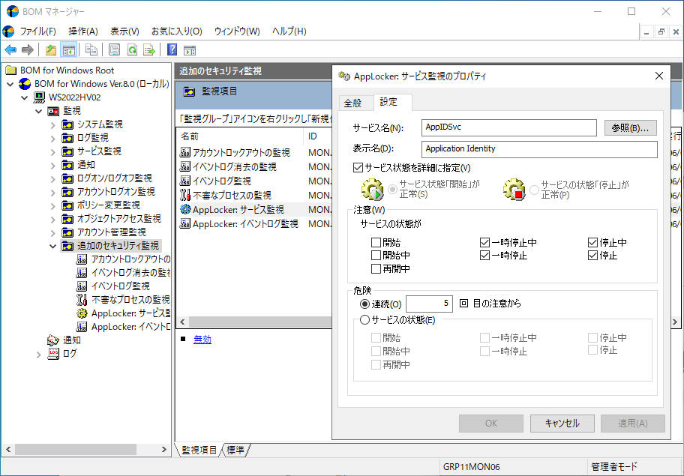
Task: Toggle the サービス状態を詳細に指定 checkbox
Action: (357, 167)
